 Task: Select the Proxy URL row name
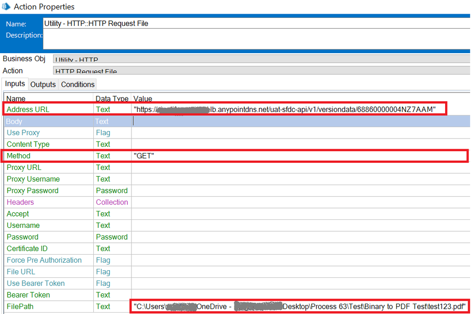click(24, 168)
